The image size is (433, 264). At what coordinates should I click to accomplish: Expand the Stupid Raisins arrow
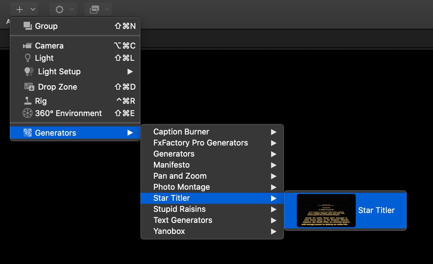[x=274, y=209]
